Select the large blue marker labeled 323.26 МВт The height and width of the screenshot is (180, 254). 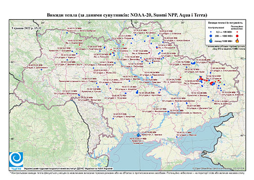point(137,92)
